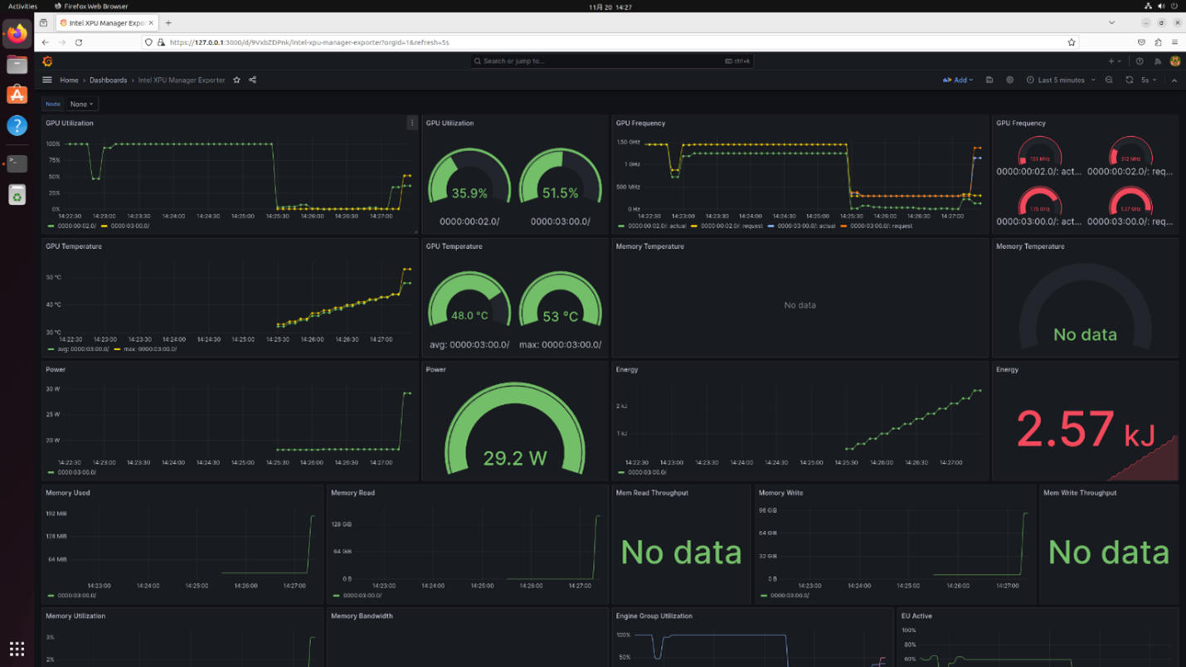The height and width of the screenshot is (667, 1186).
Task: Refresh the dashboard now
Action: pyautogui.click(x=1129, y=80)
